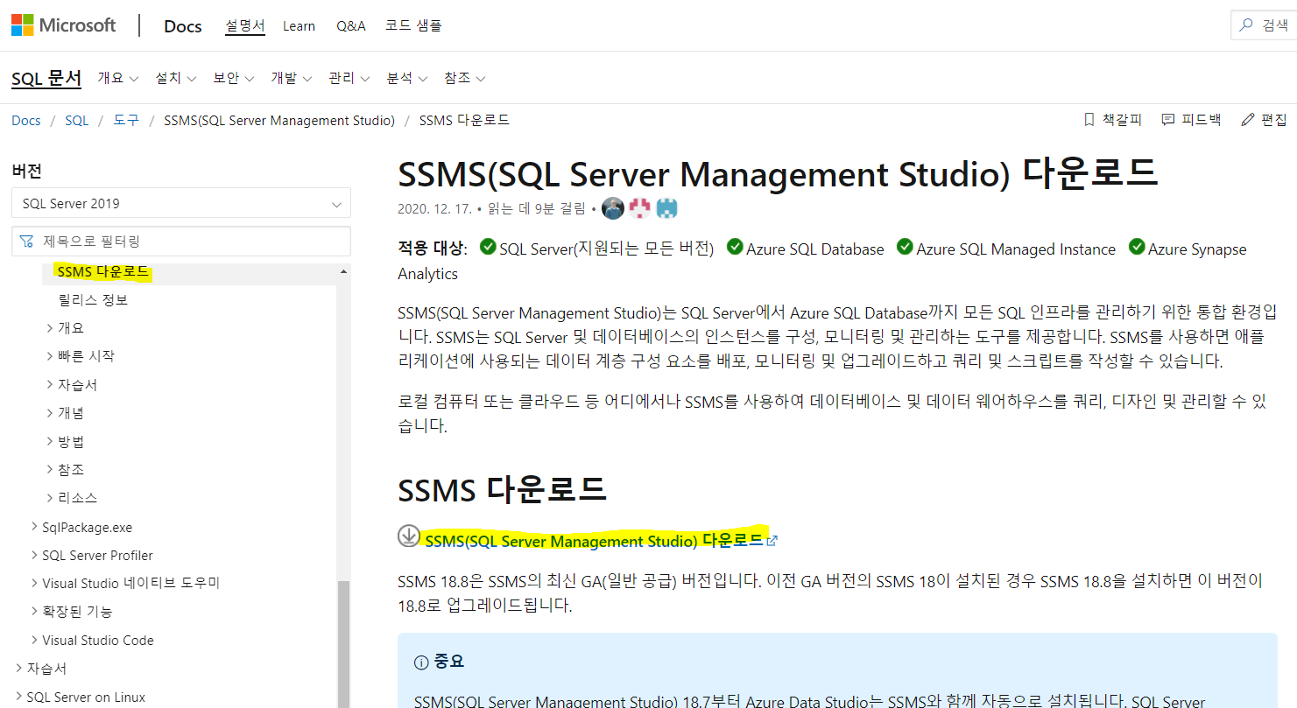Click Docs in the breadcrumb
The height and width of the screenshot is (708, 1297).
26,120
